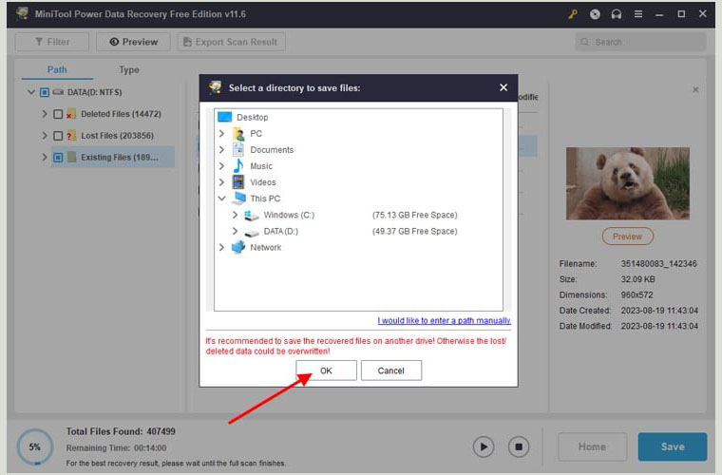The height and width of the screenshot is (475, 722).
Task: Collapse the This PC tree node
Action: tap(221, 199)
